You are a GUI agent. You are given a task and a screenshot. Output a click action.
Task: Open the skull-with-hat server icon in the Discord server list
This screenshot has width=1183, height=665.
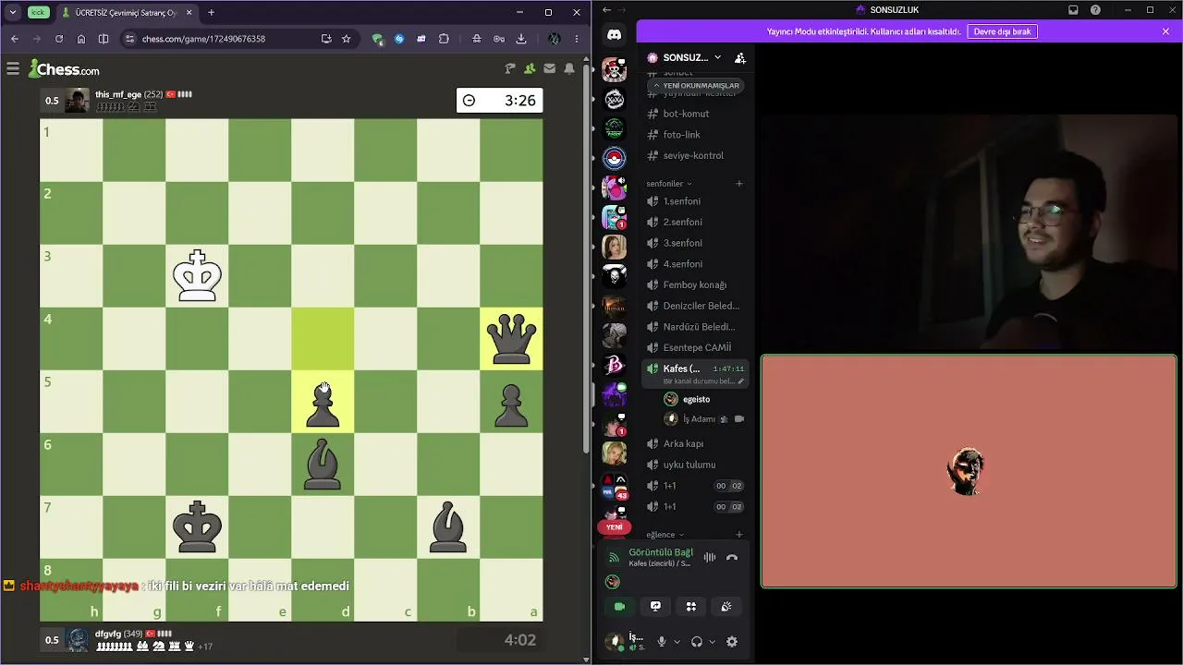(615, 69)
